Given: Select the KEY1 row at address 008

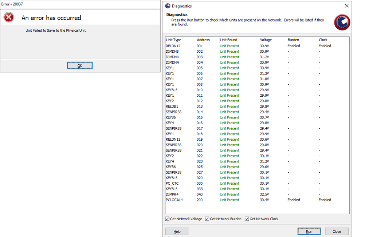Looking at the screenshot, I should (257, 84).
